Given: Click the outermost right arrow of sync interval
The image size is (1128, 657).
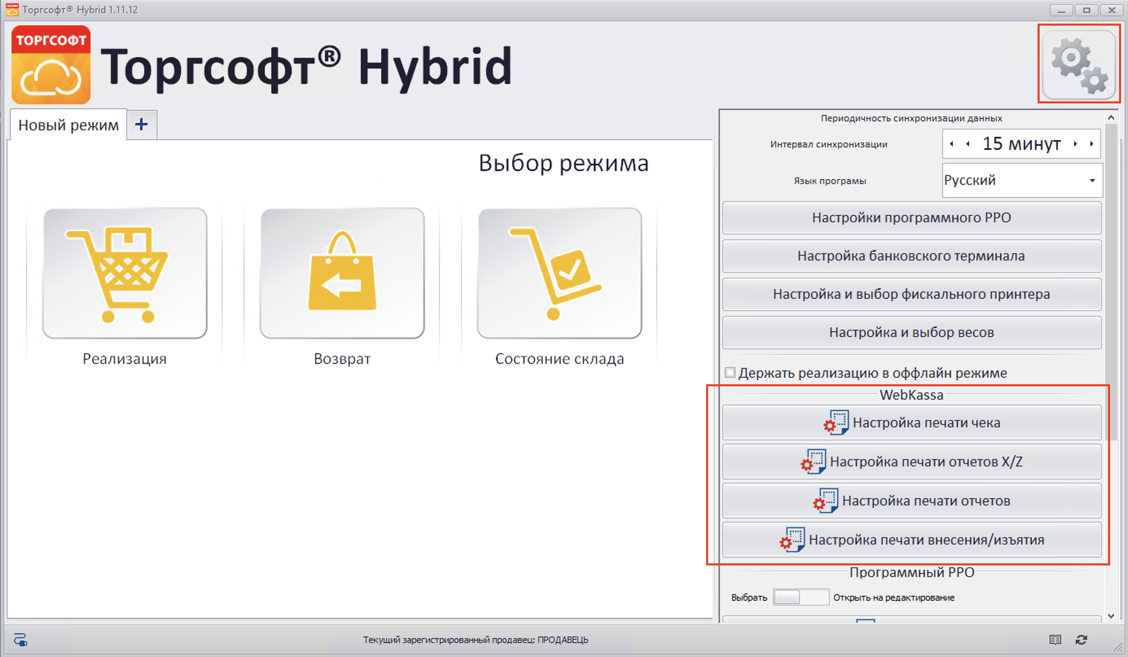Looking at the screenshot, I should pos(1092,144).
